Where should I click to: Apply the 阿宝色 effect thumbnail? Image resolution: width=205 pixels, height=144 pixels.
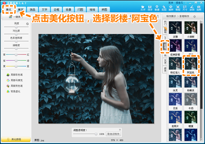[x=190, y=64]
